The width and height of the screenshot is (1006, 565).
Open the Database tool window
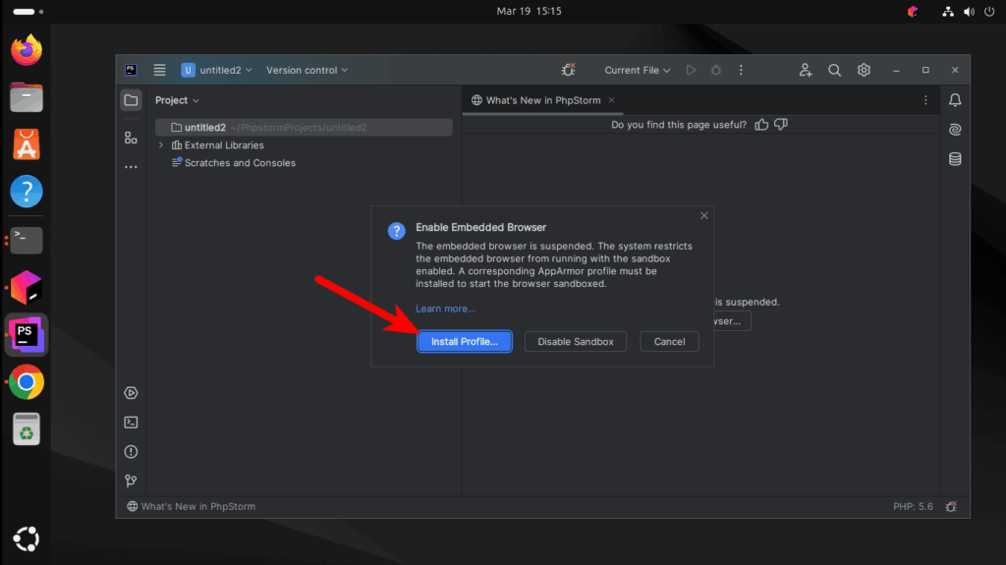click(x=955, y=159)
